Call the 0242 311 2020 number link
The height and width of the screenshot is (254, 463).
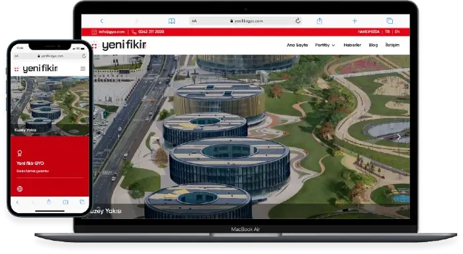[151, 32]
